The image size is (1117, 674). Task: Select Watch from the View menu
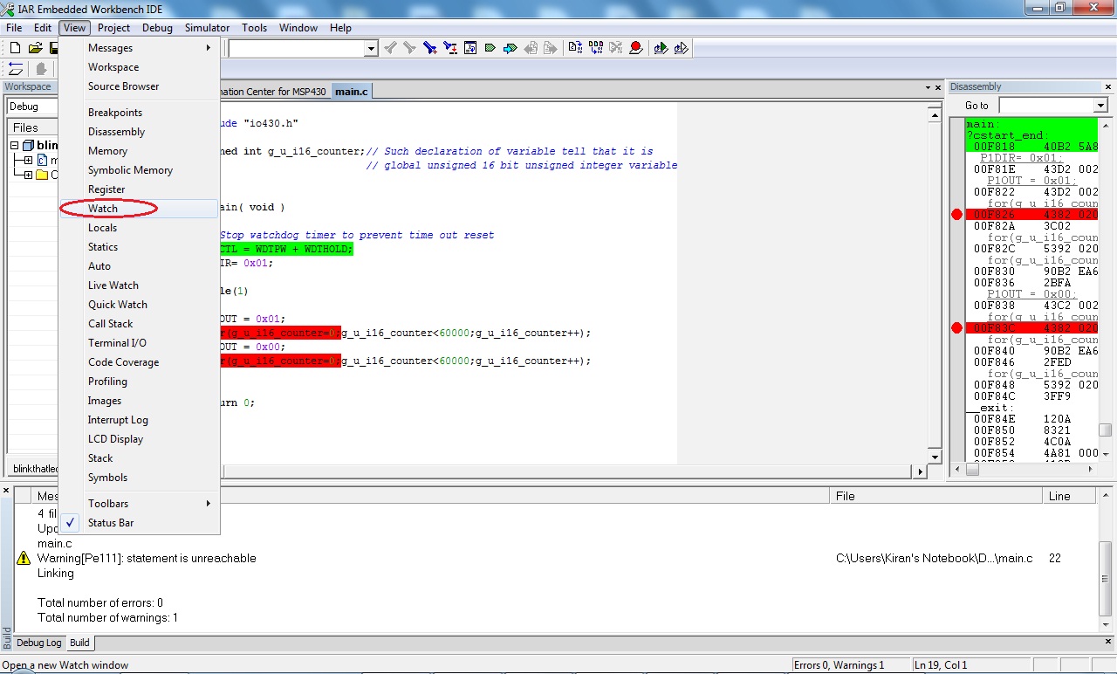[103, 209]
